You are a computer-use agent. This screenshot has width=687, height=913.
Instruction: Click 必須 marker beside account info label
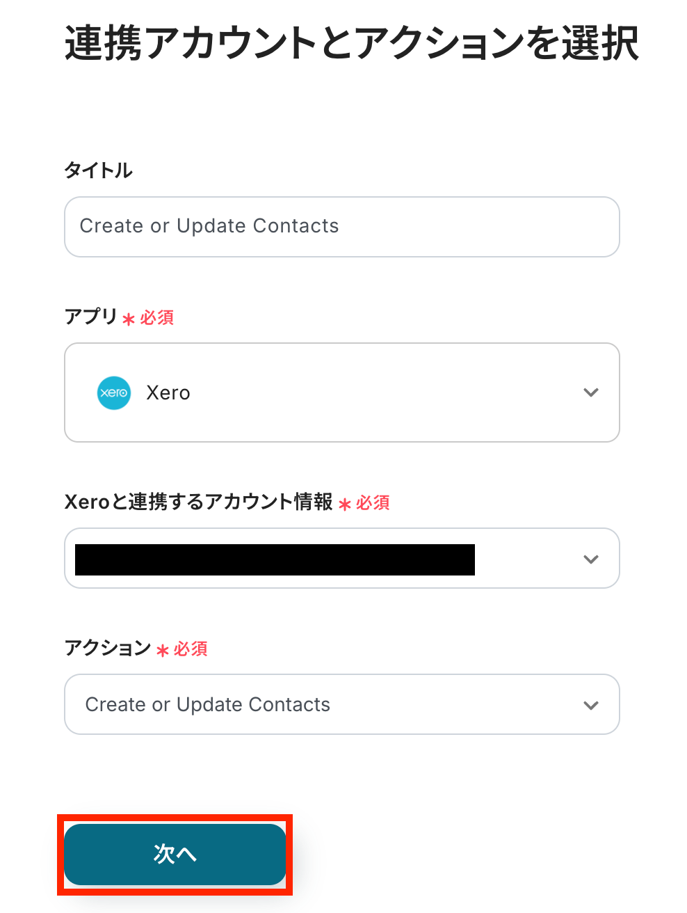point(373,503)
